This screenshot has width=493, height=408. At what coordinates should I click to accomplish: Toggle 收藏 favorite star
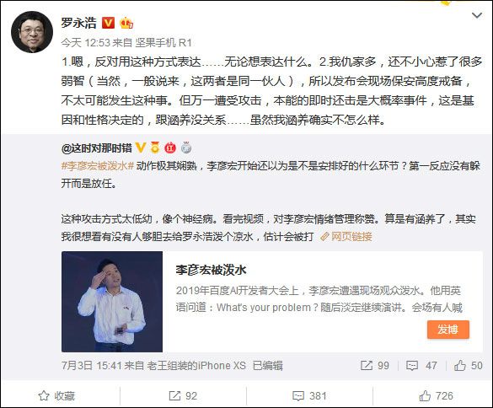point(56,395)
